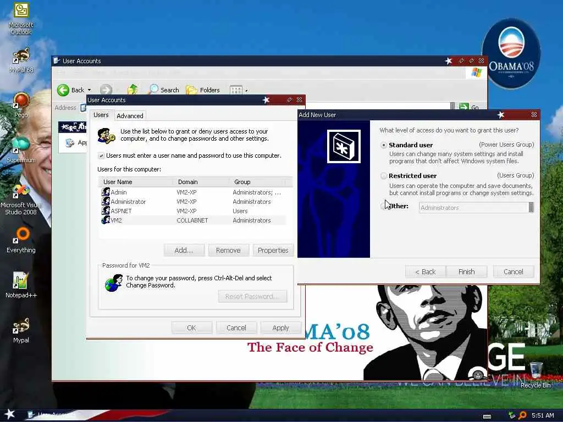The height and width of the screenshot is (422, 563).
Task: Toggle the Folders toolbar button
Action: [203, 90]
